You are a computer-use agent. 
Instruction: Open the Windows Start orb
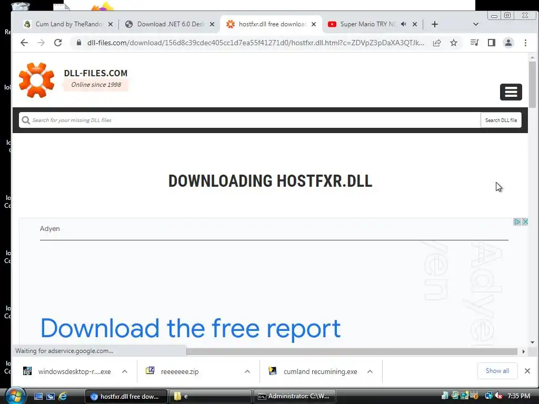click(x=15, y=396)
